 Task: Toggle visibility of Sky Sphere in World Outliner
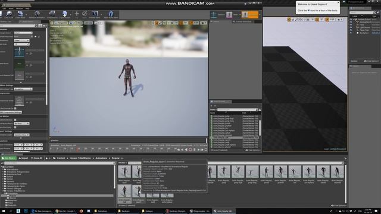point(351,33)
